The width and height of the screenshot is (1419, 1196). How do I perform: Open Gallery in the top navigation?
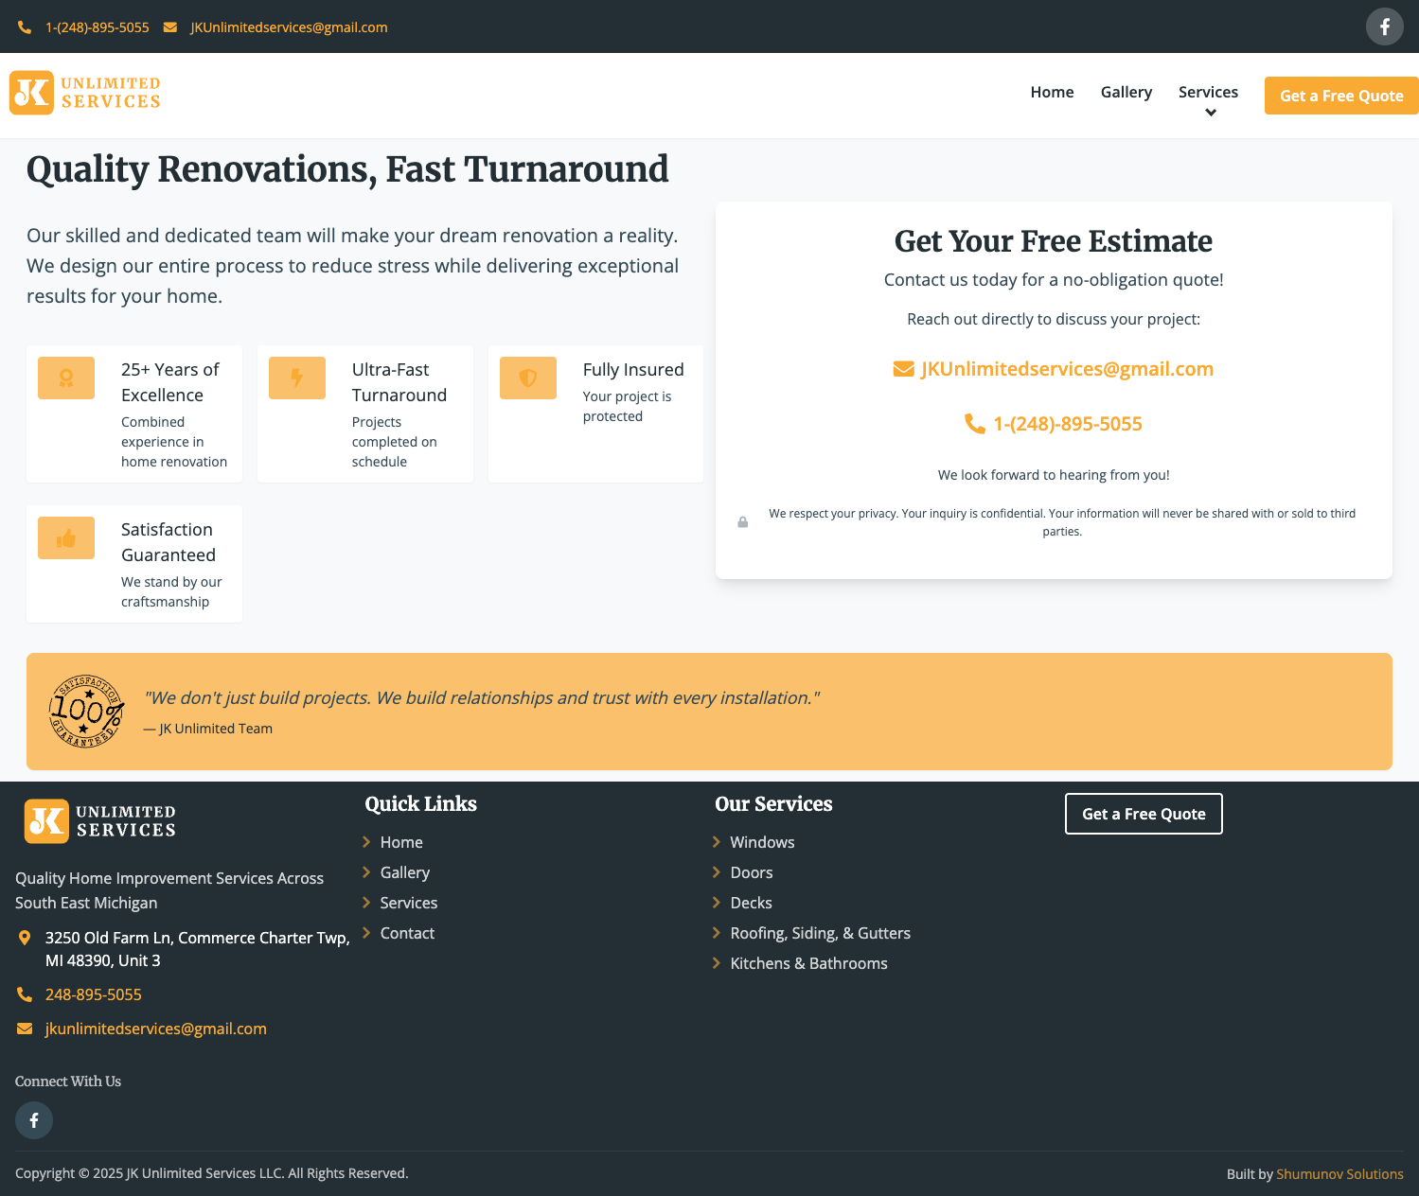tap(1126, 92)
